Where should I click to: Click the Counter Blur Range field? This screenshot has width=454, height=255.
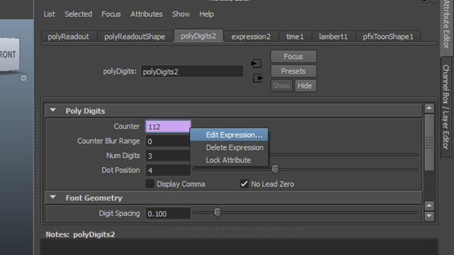pyautogui.click(x=168, y=142)
